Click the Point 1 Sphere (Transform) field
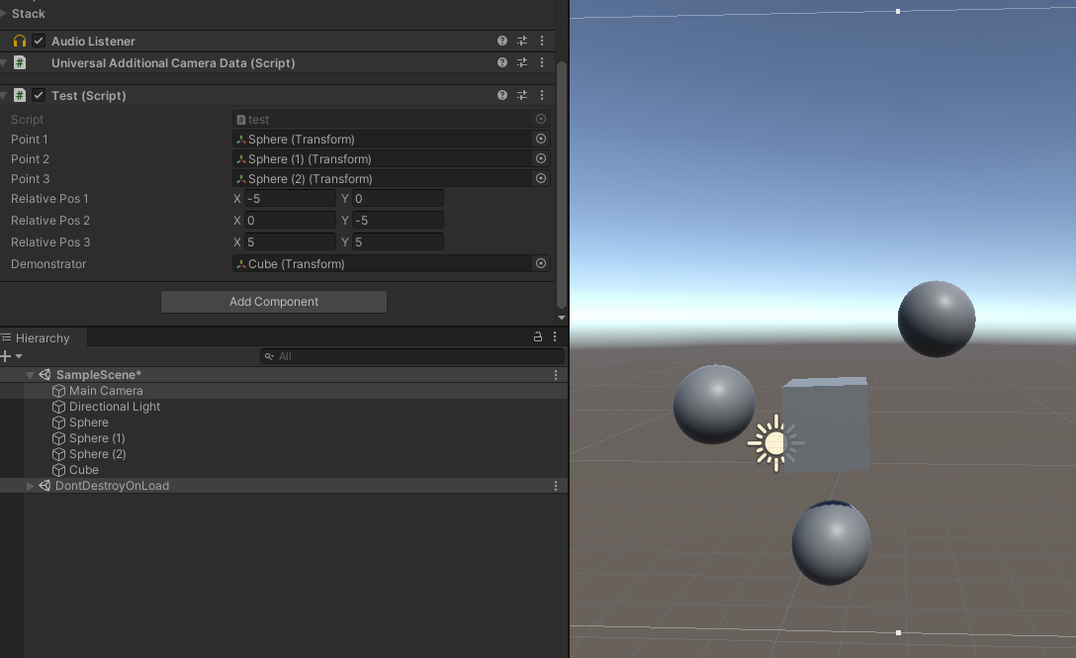Viewport: 1076px width, 658px height. (x=383, y=139)
